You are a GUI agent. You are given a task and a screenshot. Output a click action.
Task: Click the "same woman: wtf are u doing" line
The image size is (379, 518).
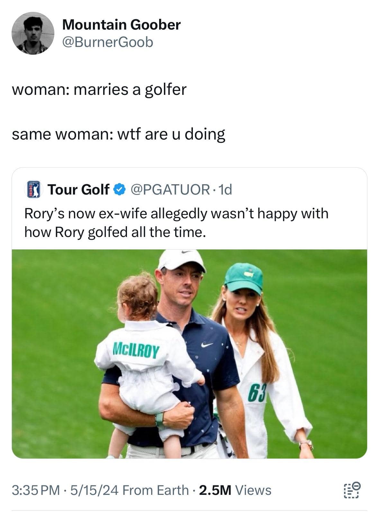118,134
